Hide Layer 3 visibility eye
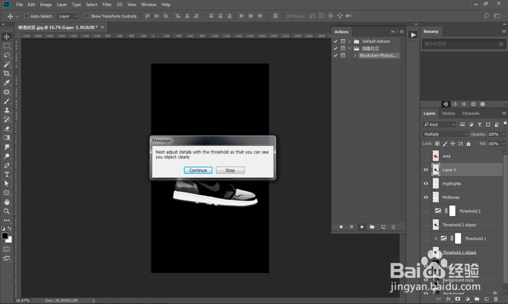 [426, 170]
